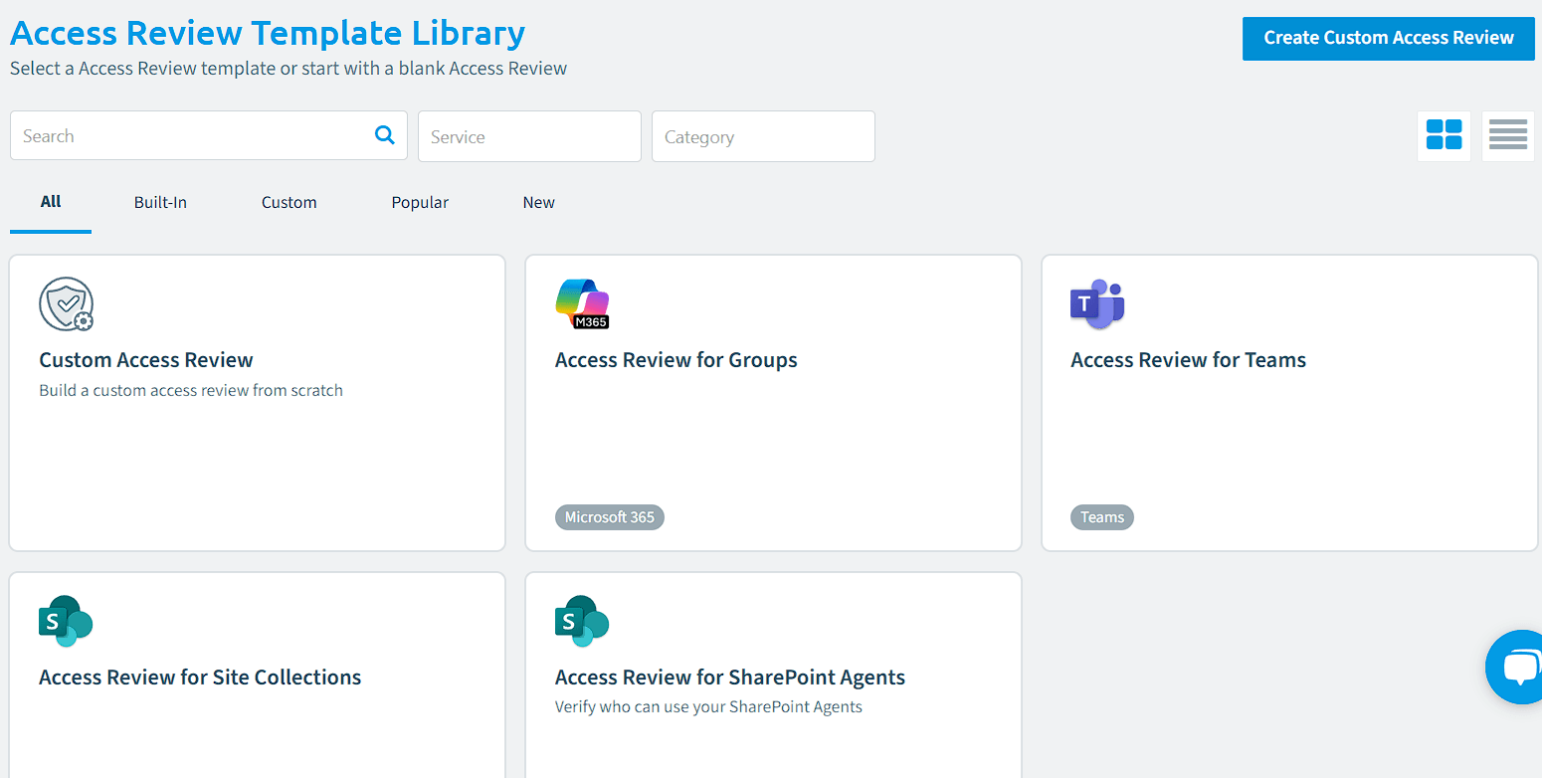This screenshot has height=778, width=1542.
Task: Click the search magnifier icon
Action: point(385,135)
